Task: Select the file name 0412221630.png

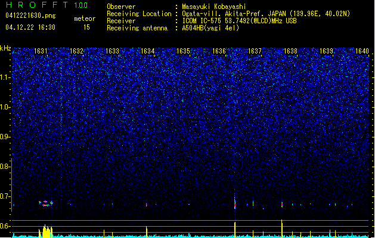Action: (30, 15)
